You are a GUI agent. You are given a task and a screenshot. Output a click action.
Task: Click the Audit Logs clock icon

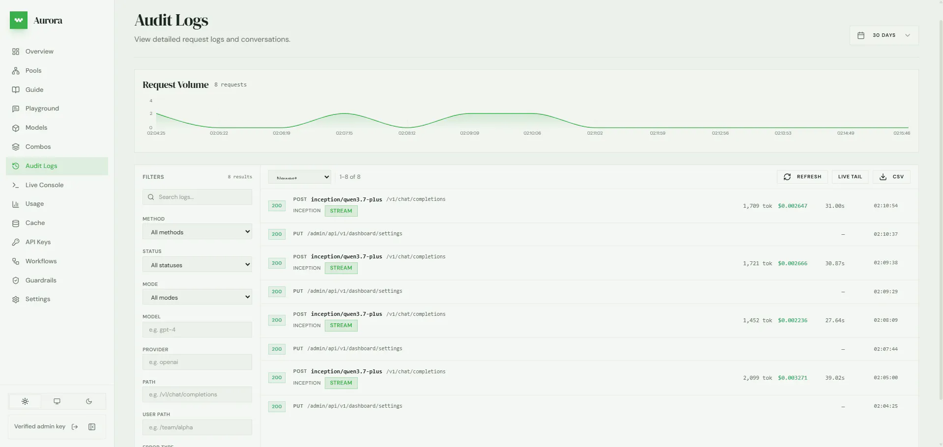point(16,166)
